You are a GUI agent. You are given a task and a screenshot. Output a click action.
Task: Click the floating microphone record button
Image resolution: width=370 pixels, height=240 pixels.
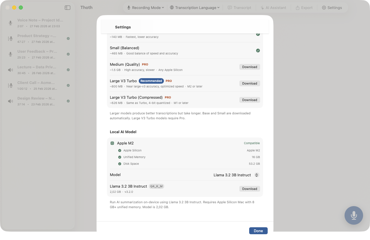(354, 215)
